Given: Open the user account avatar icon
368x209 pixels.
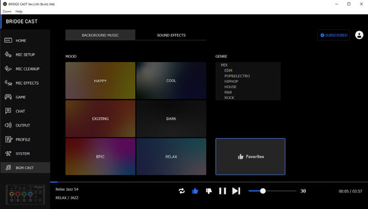Looking at the screenshot, I should click(x=359, y=35).
